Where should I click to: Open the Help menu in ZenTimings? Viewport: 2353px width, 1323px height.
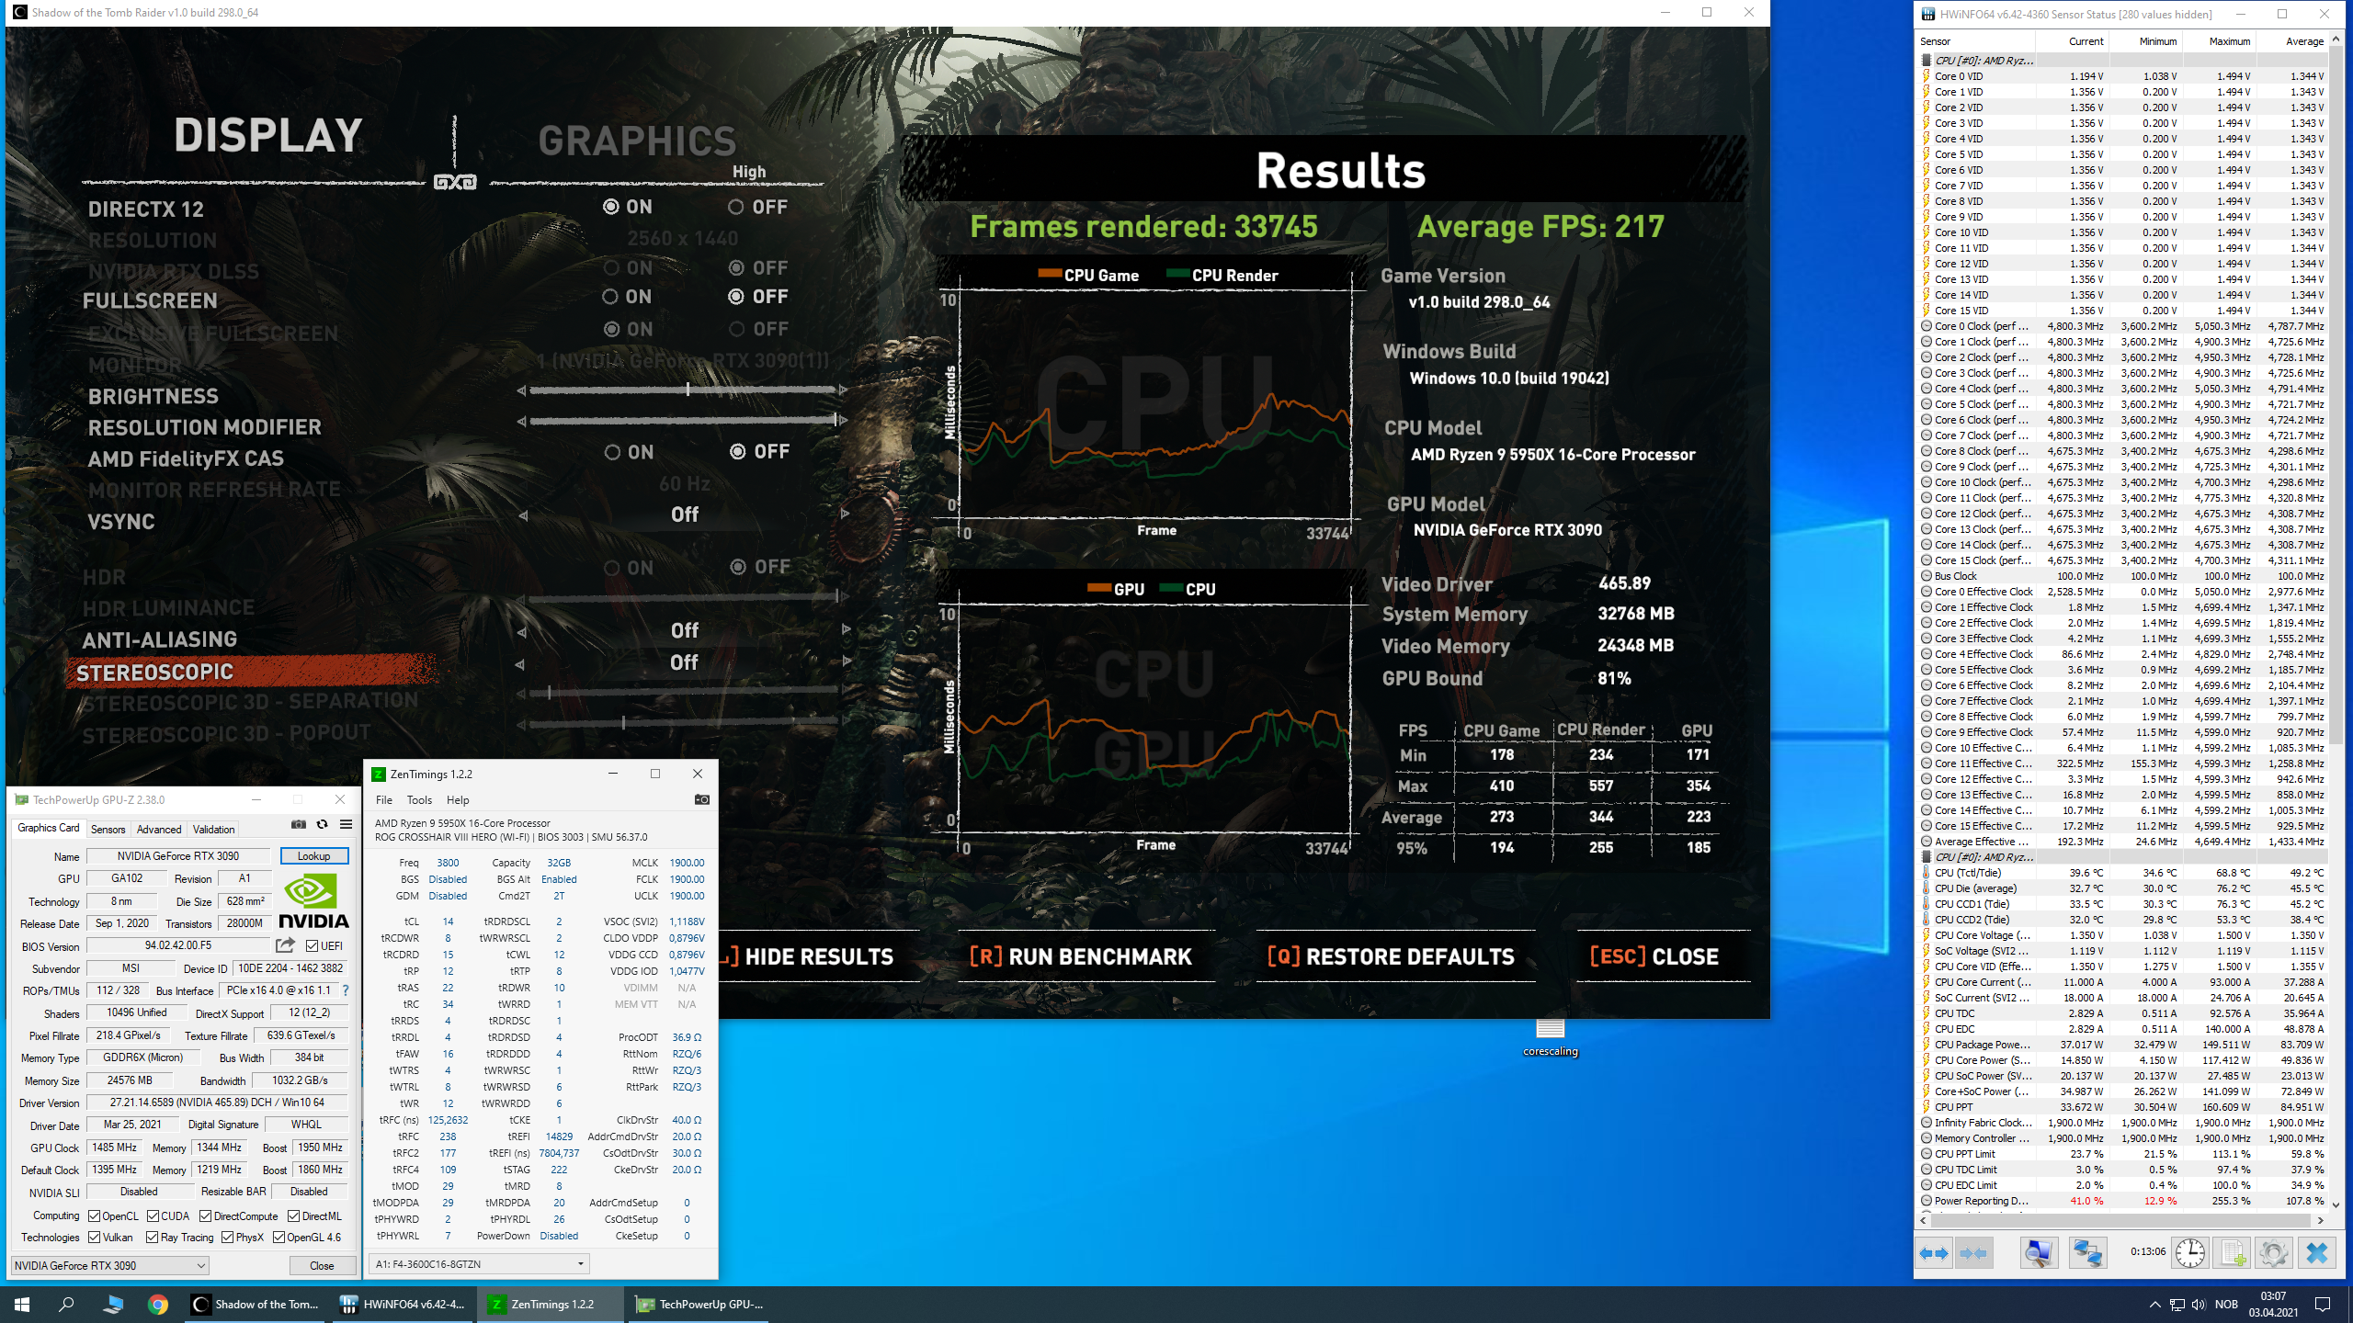pos(458,799)
